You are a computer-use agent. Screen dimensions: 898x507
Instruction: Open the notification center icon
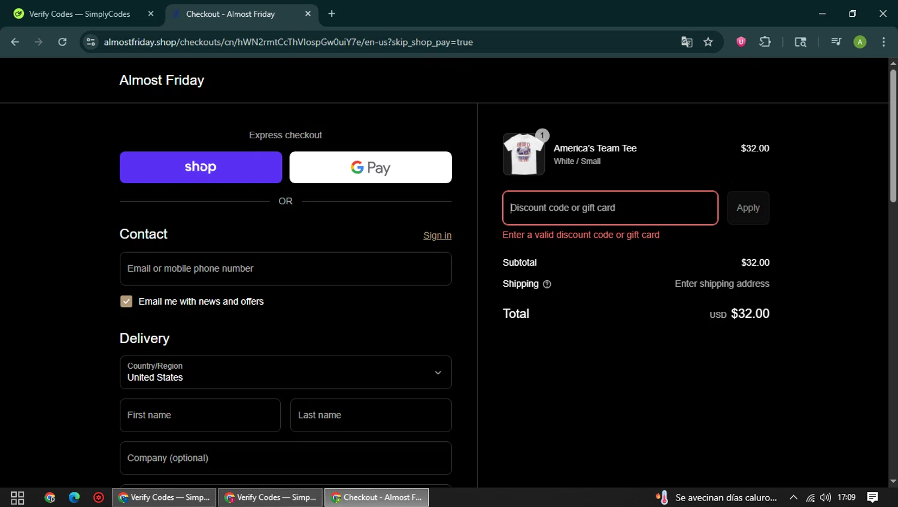[x=873, y=497]
